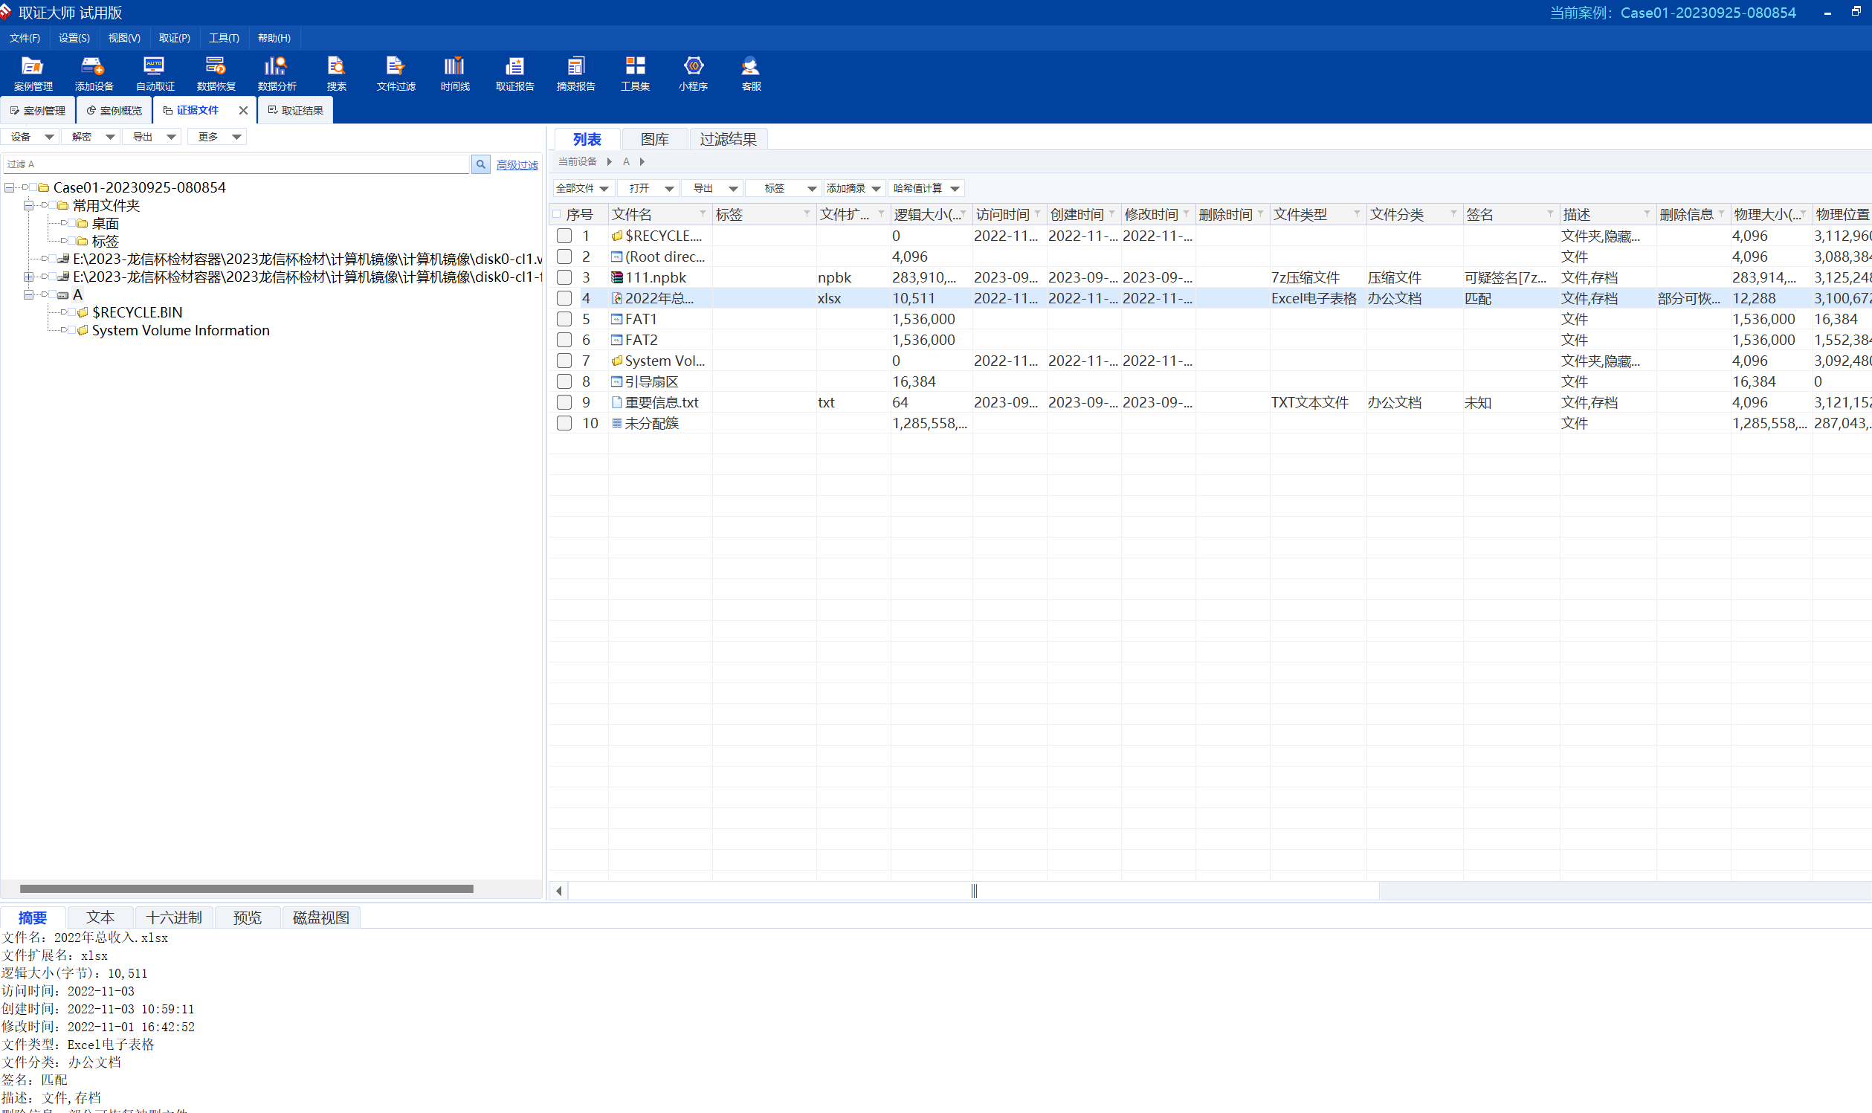Check the box for FAT1 row
Image resolution: width=1872 pixels, height=1113 pixels.
point(564,320)
